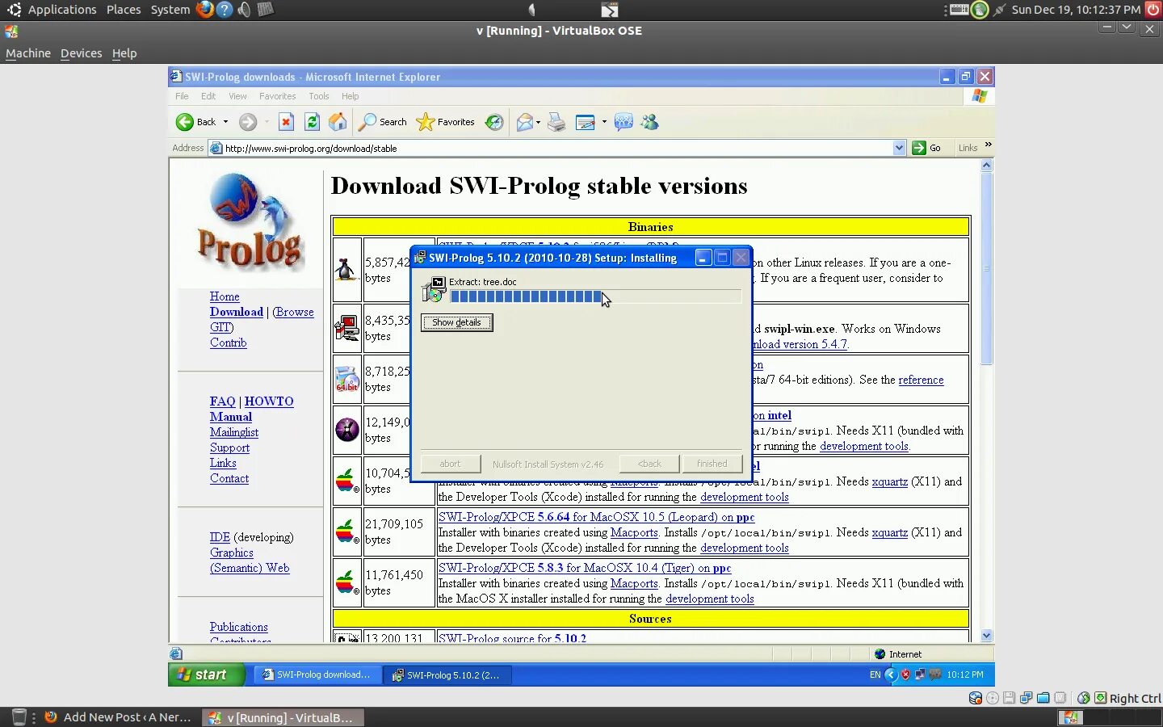Expand the Back button history dropdown

[x=225, y=122]
